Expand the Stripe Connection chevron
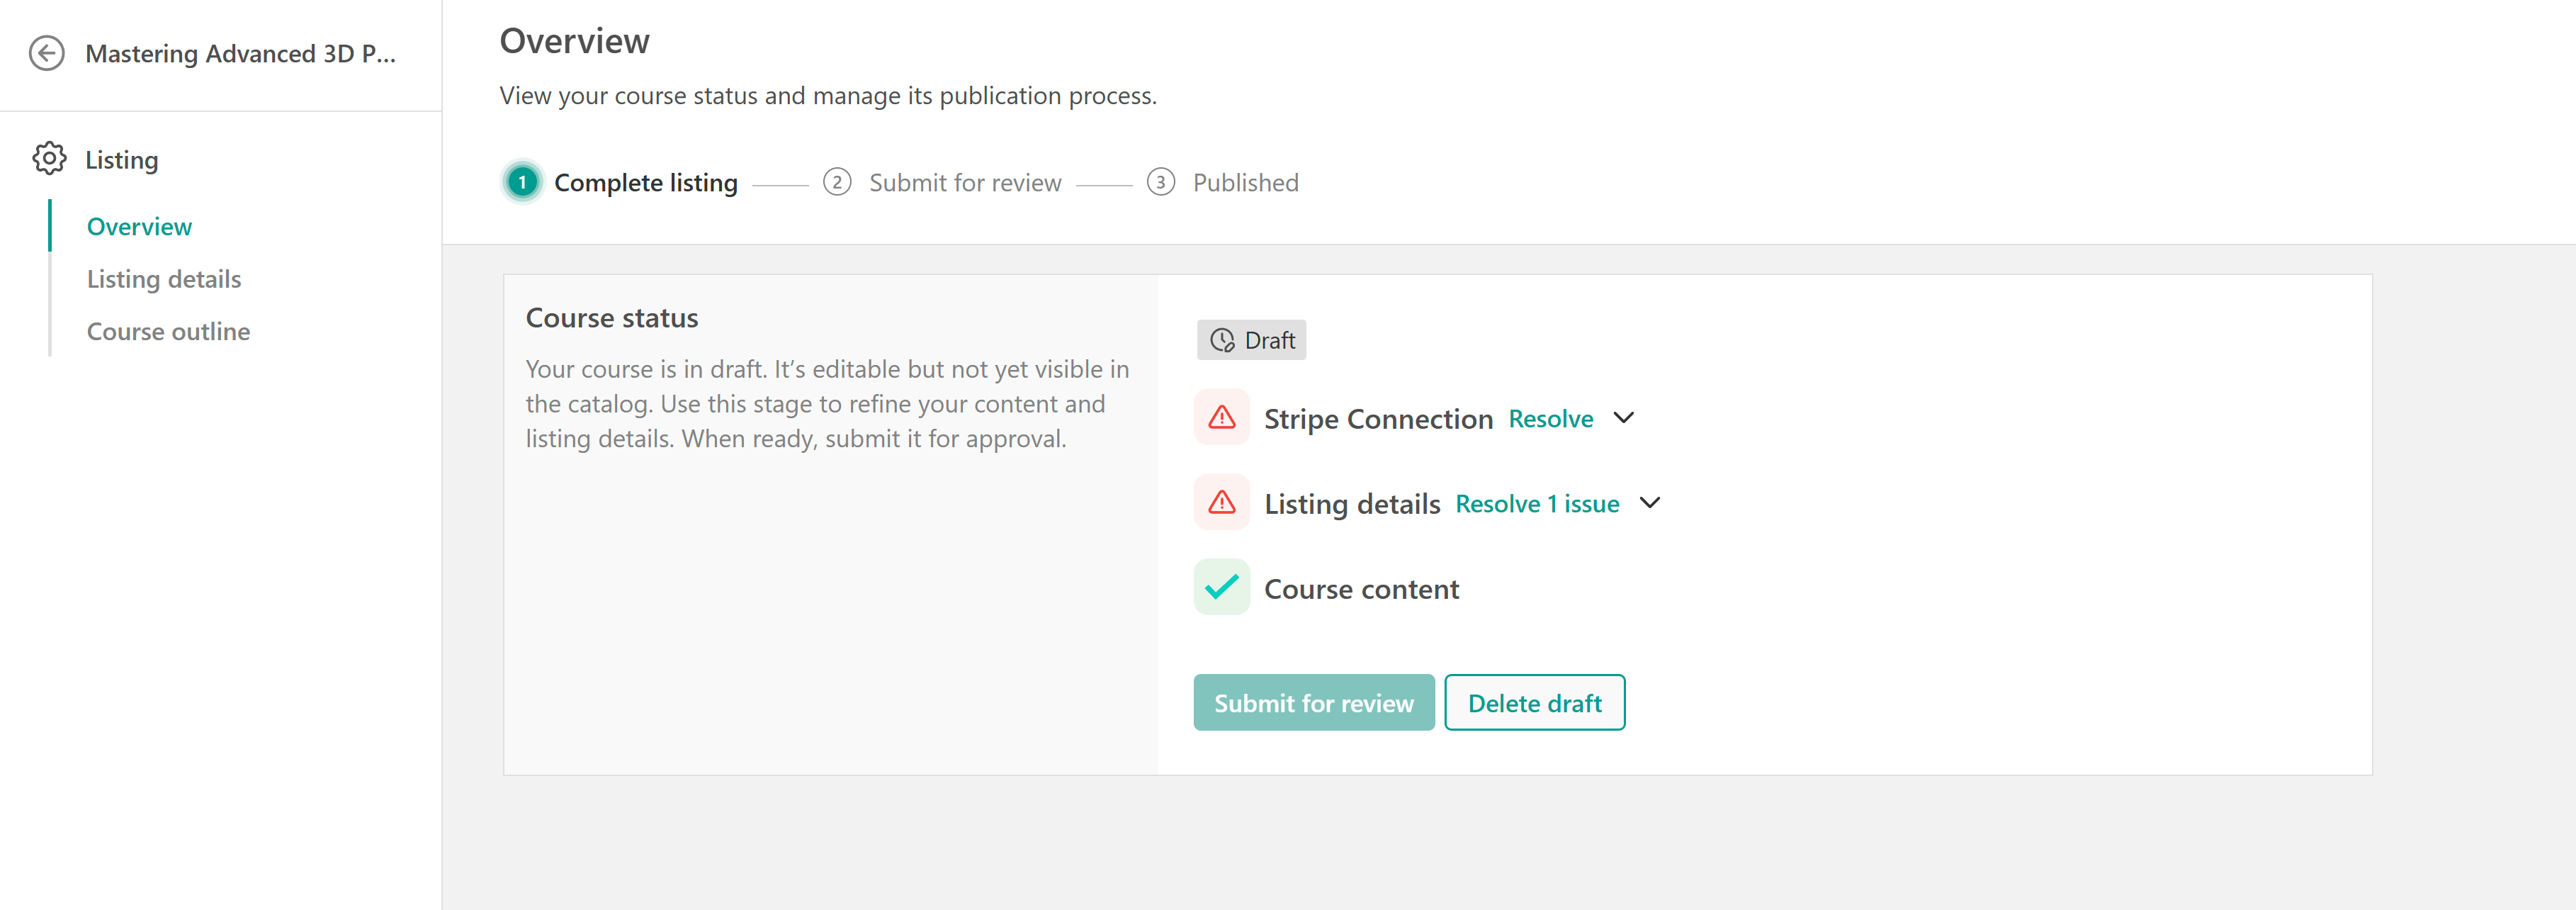2576x910 pixels. click(1624, 418)
